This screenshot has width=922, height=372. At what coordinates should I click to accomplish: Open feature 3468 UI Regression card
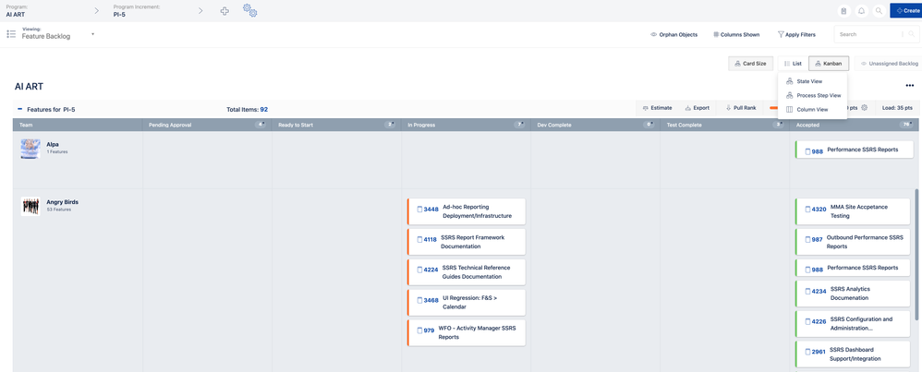tap(467, 303)
